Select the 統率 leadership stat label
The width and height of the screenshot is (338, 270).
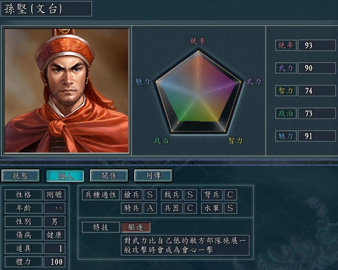(x=286, y=45)
